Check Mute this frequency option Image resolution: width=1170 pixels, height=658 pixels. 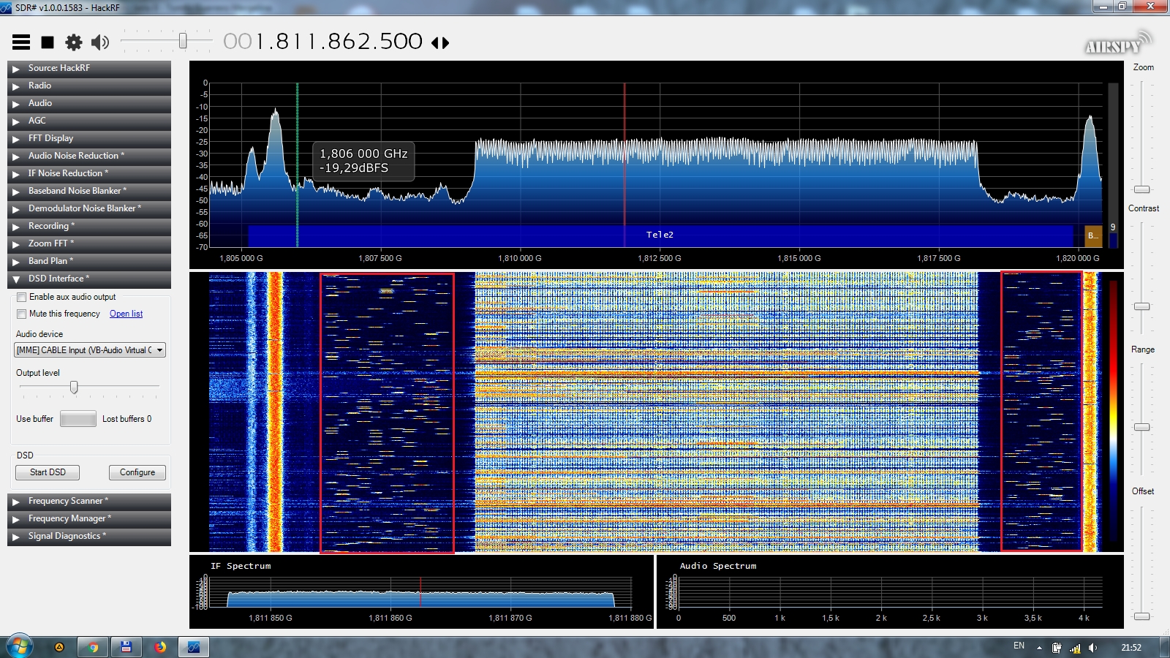pyautogui.click(x=22, y=314)
